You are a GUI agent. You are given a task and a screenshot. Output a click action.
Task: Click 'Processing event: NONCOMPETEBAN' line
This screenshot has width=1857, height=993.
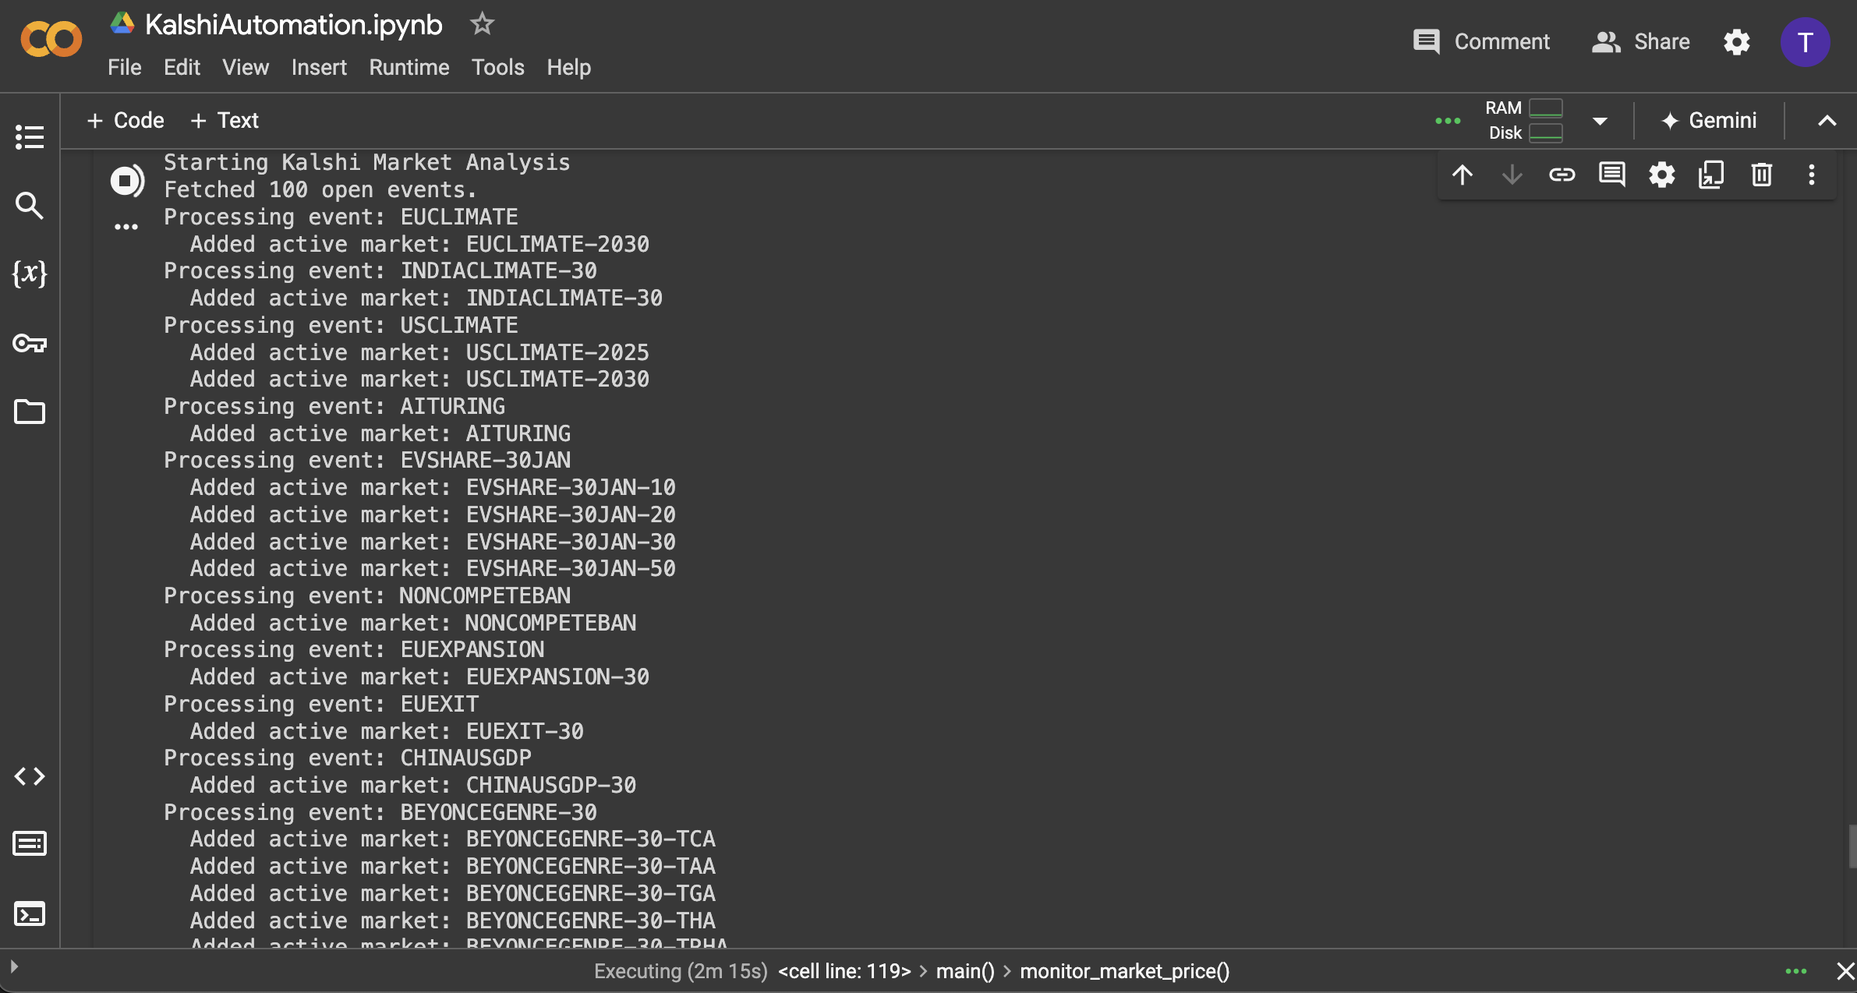(x=367, y=595)
